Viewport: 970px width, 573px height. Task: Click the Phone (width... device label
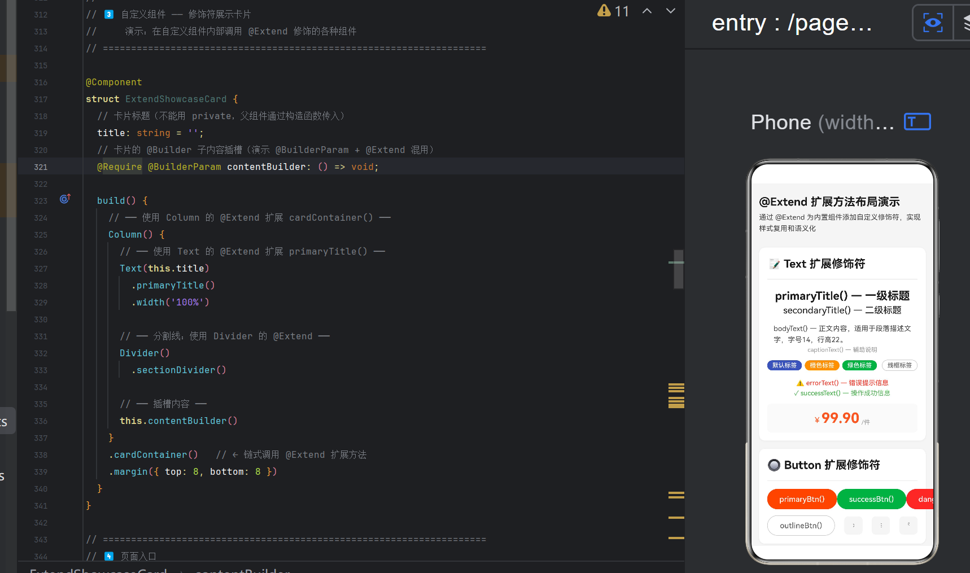coord(822,122)
